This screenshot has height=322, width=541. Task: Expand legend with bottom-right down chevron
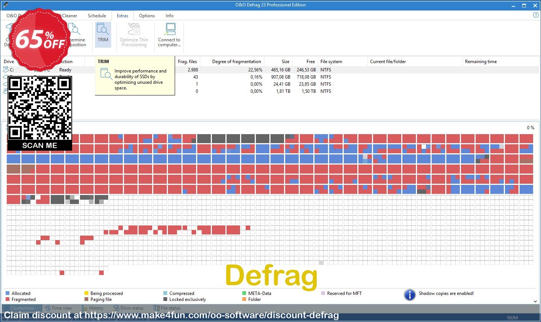click(x=535, y=301)
